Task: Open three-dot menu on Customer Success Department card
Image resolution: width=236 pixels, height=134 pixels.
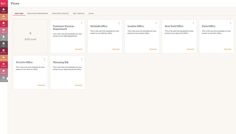Action: pyautogui.click(x=82, y=23)
